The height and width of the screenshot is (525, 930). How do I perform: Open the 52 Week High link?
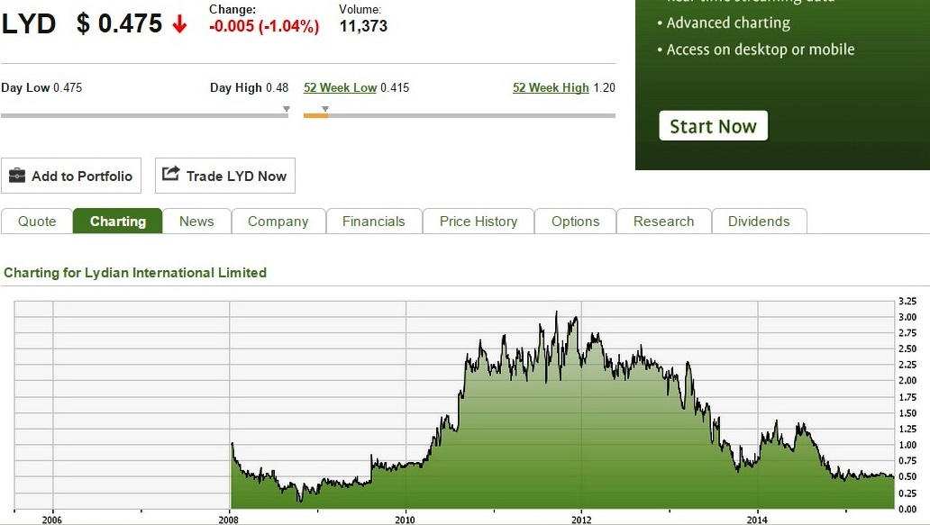click(551, 87)
